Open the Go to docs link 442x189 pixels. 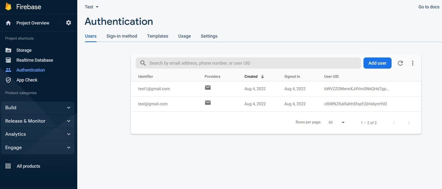[429, 7]
